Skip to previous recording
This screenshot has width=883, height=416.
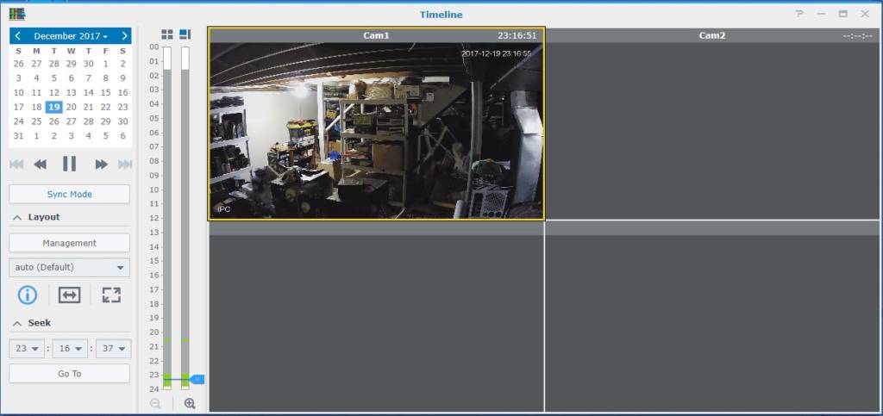[x=16, y=165]
